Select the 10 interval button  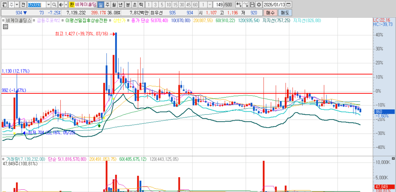pos(169,4)
